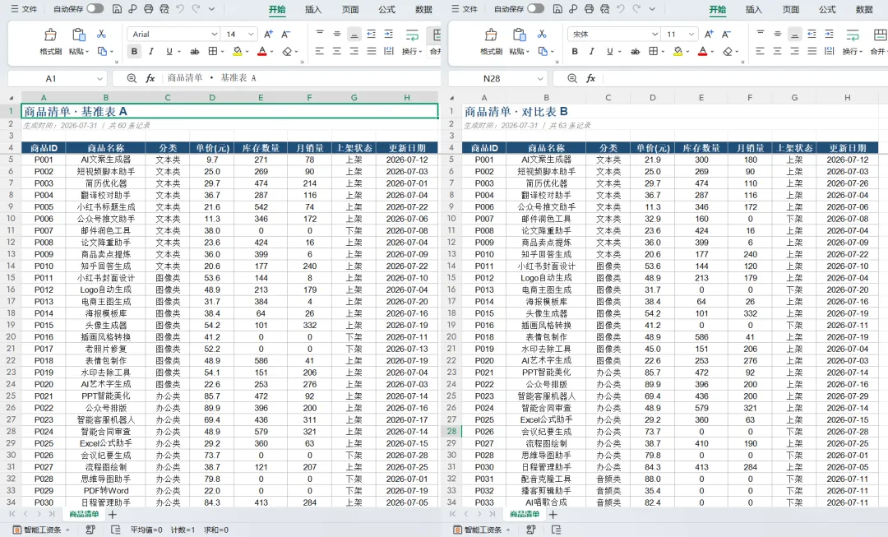Toggle Bold in right window

coord(575,51)
